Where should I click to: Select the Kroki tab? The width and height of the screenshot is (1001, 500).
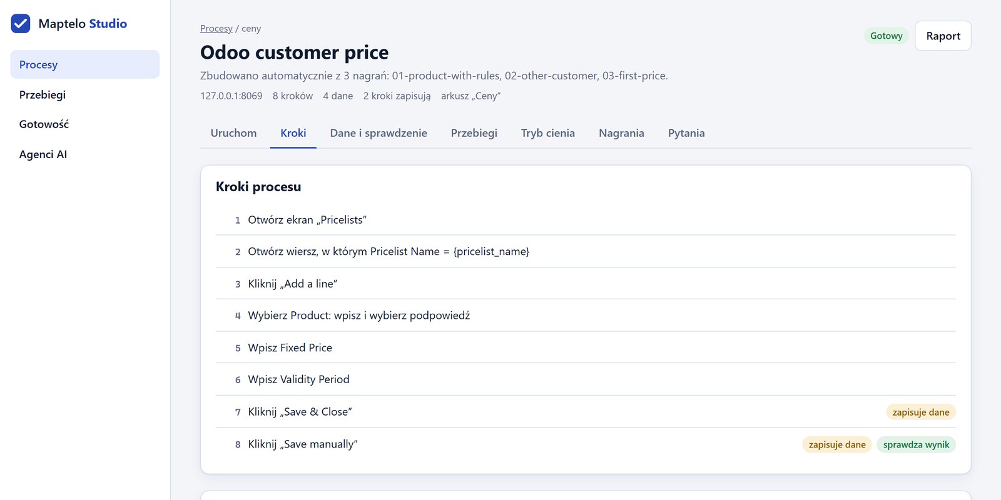click(x=293, y=133)
